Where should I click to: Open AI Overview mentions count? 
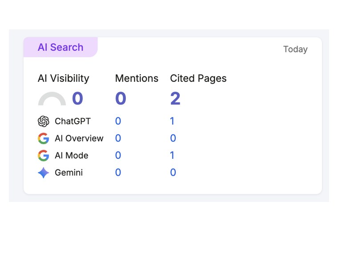(118, 138)
